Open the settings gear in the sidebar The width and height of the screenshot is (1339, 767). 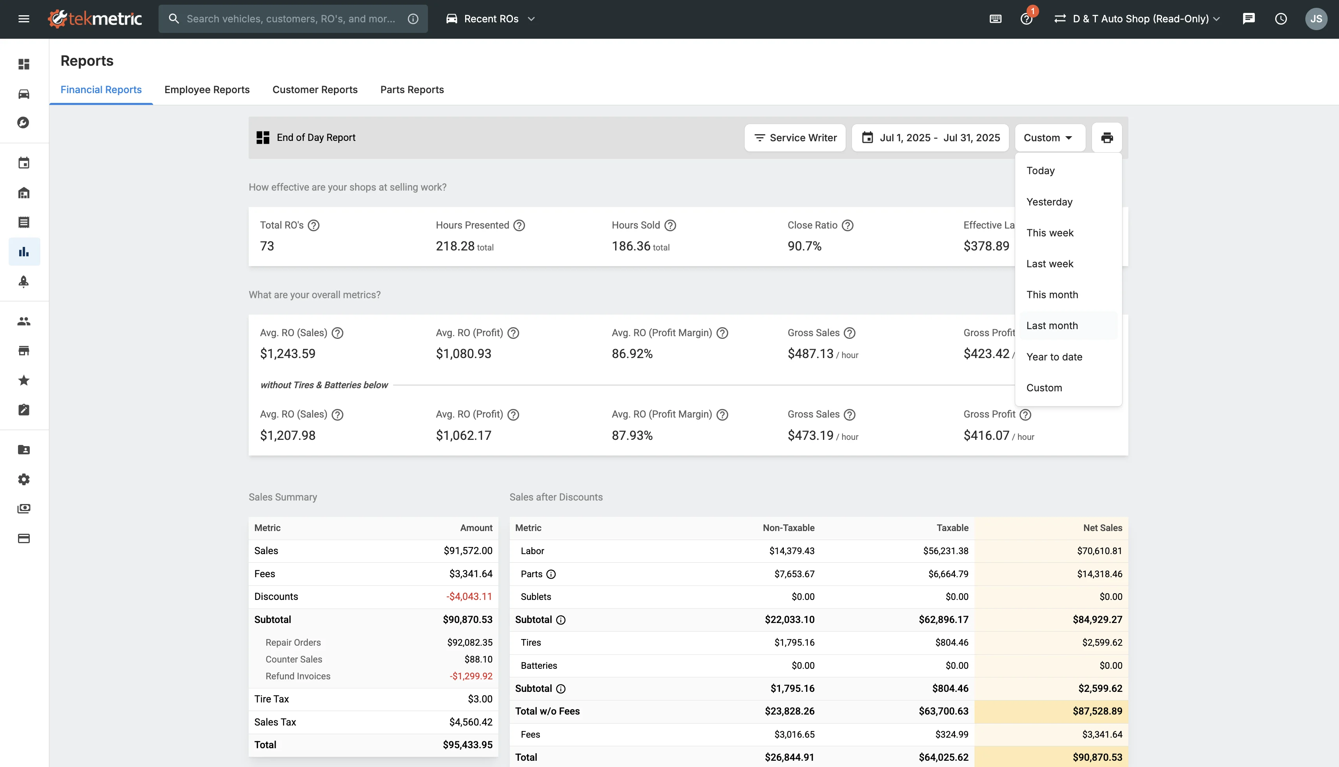[24, 479]
